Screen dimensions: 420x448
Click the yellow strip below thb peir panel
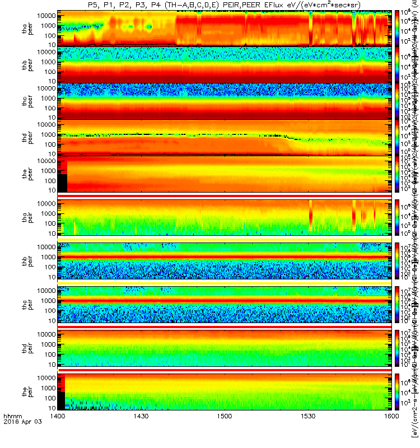[225, 283]
